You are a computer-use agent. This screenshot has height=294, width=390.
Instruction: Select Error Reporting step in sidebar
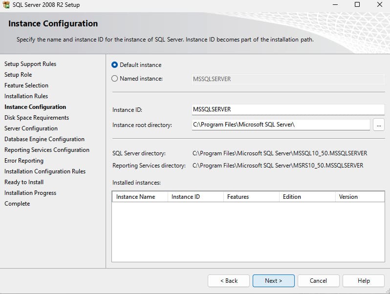24,161
